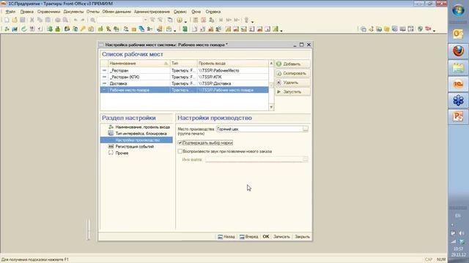Click the Вперед button
The width and height of the screenshot is (469, 263).
point(249,237)
